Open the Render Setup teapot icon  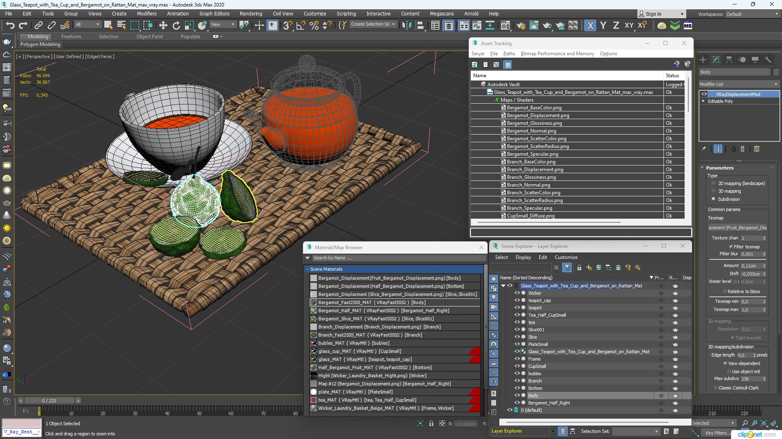pyautogui.click(x=521, y=25)
